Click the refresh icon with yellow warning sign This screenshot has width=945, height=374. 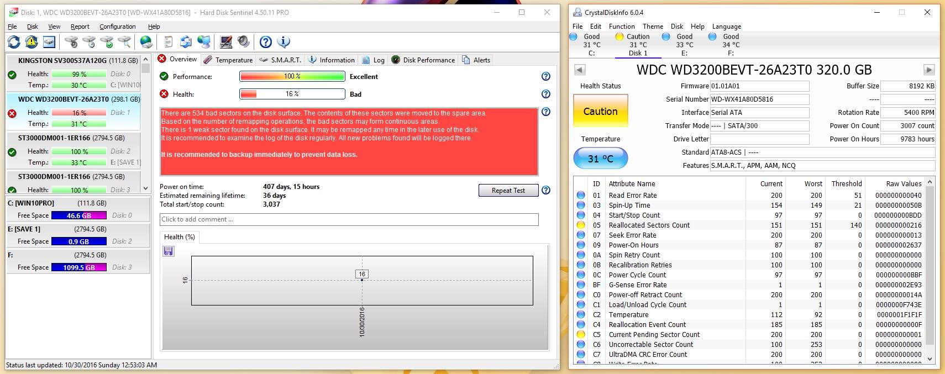(32, 42)
